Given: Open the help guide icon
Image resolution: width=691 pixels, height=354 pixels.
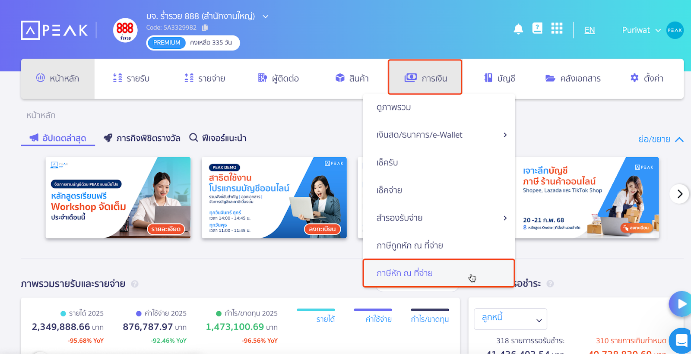Looking at the screenshot, I should pos(537,28).
